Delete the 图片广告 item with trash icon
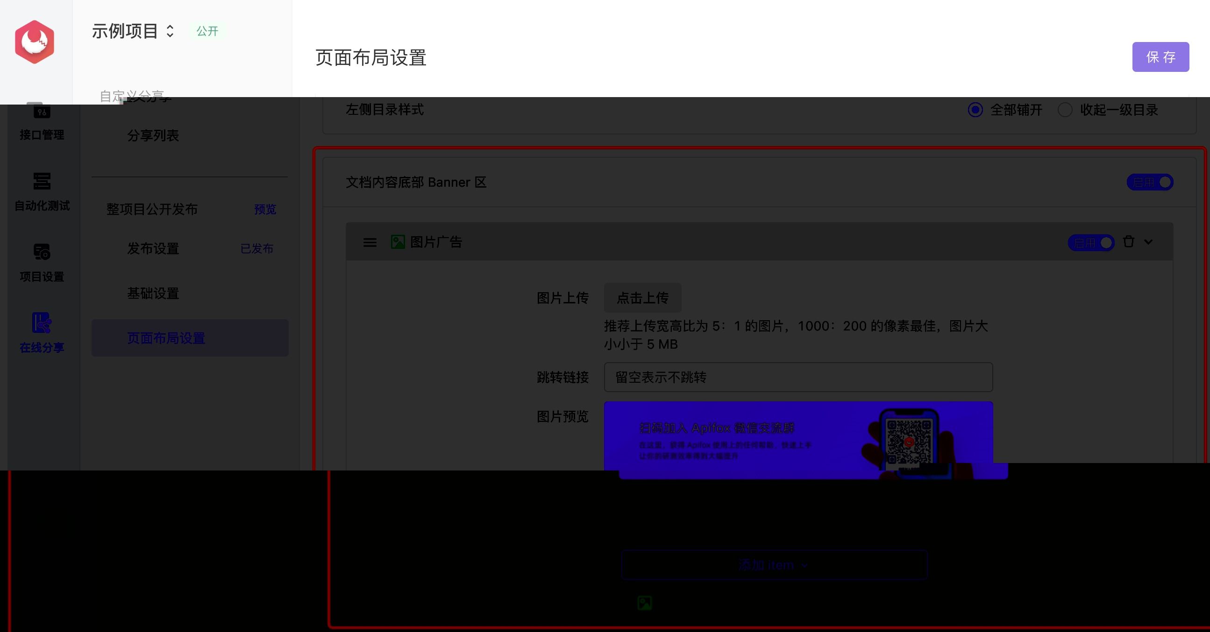Image resolution: width=1210 pixels, height=632 pixels. (1129, 242)
